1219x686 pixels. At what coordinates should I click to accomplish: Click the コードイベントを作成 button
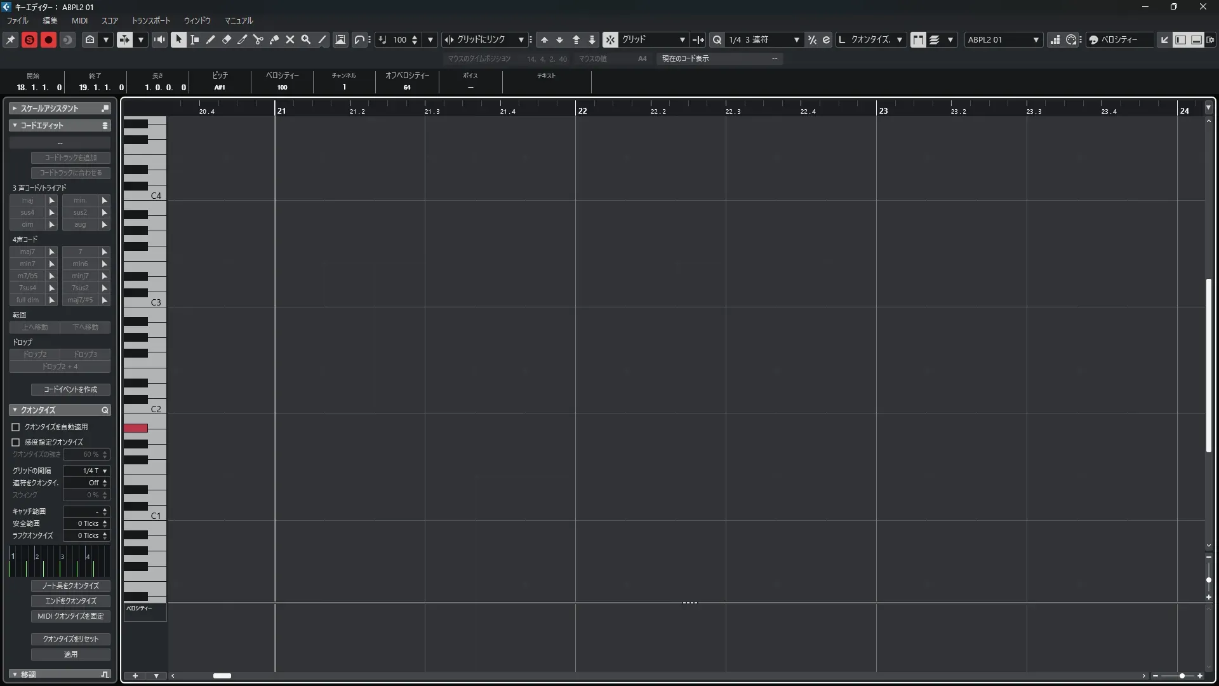click(70, 389)
